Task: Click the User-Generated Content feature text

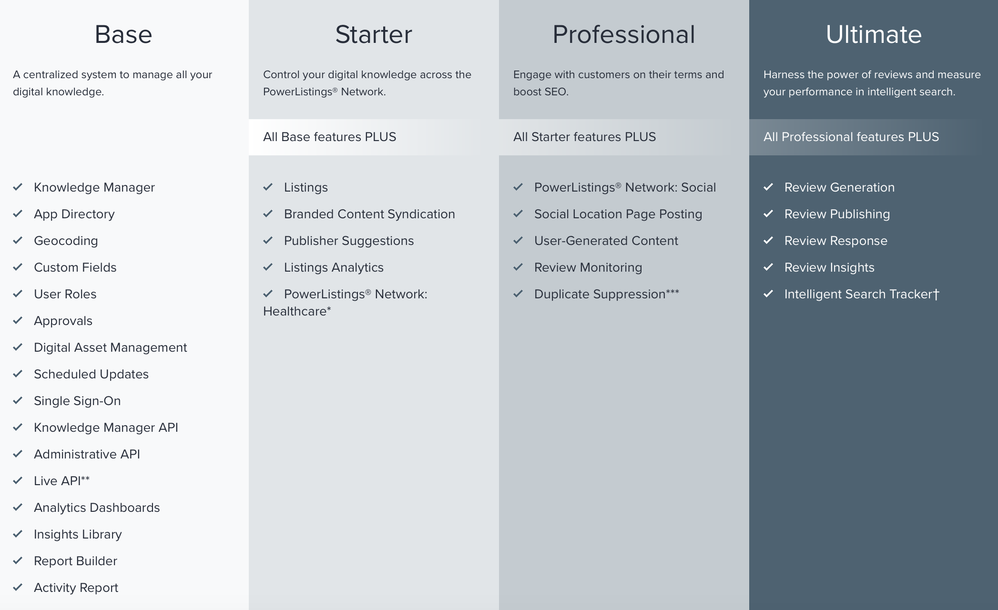Action: pyautogui.click(x=606, y=241)
